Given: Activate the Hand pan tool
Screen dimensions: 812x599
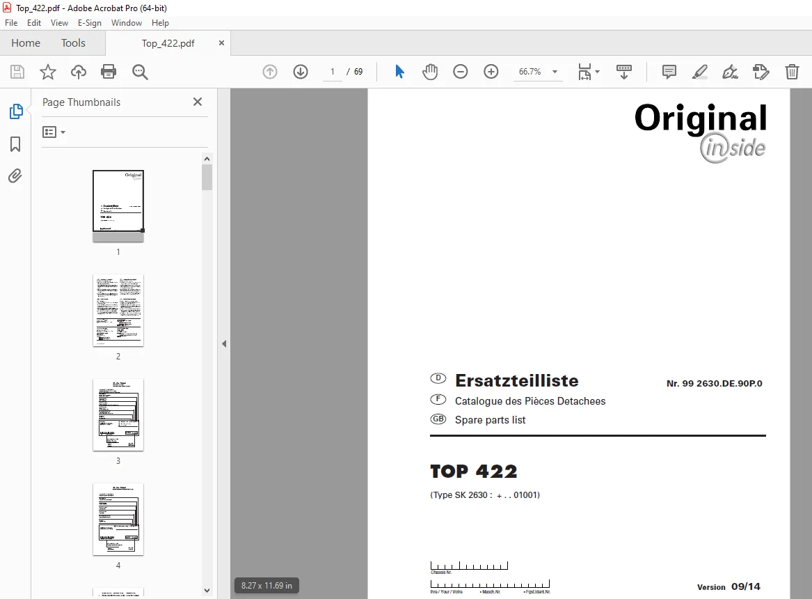Looking at the screenshot, I should 430,72.
